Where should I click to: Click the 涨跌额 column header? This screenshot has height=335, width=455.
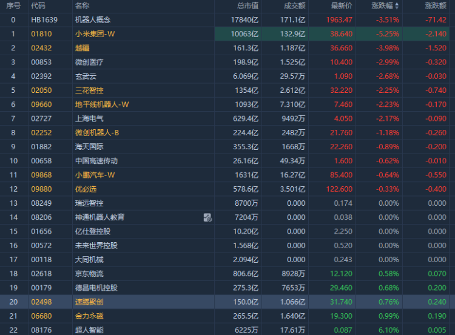[x=436, y=6]
